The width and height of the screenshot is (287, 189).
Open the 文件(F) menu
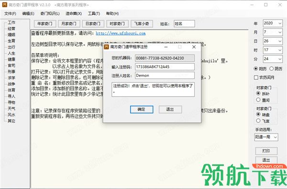(x=10, y=13)
